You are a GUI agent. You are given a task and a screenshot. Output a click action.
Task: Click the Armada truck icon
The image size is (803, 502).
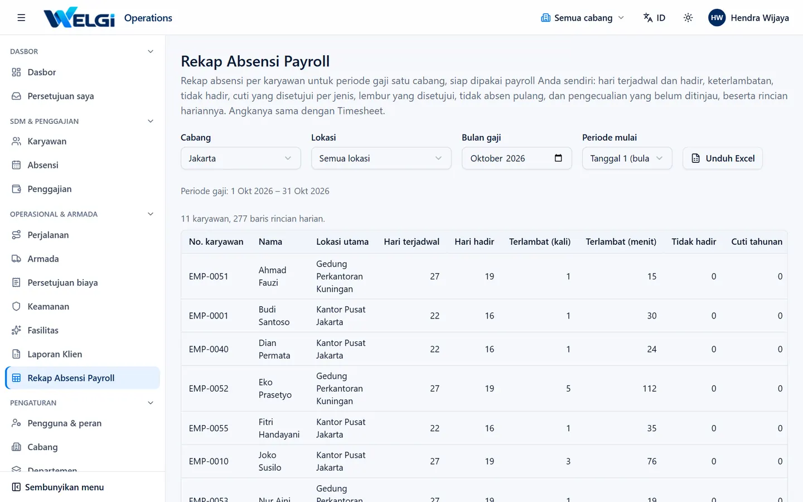pos(16,259)
